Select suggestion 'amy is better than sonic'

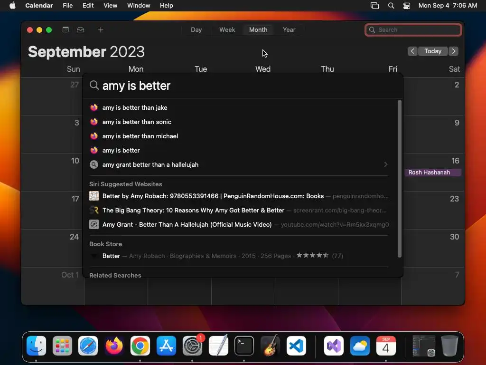[x=239, y=122]
